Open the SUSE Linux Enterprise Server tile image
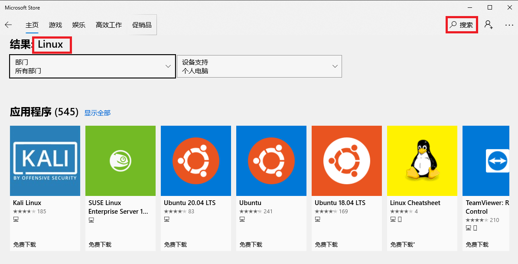This screenshot has width=518, height=264. (x=120, y=160)
